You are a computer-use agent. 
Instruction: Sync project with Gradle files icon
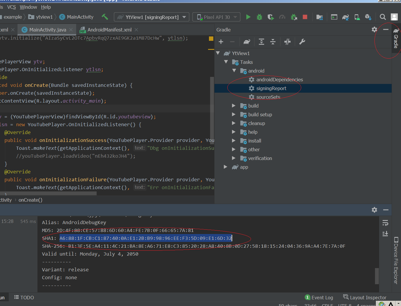(x=346, y=17)
